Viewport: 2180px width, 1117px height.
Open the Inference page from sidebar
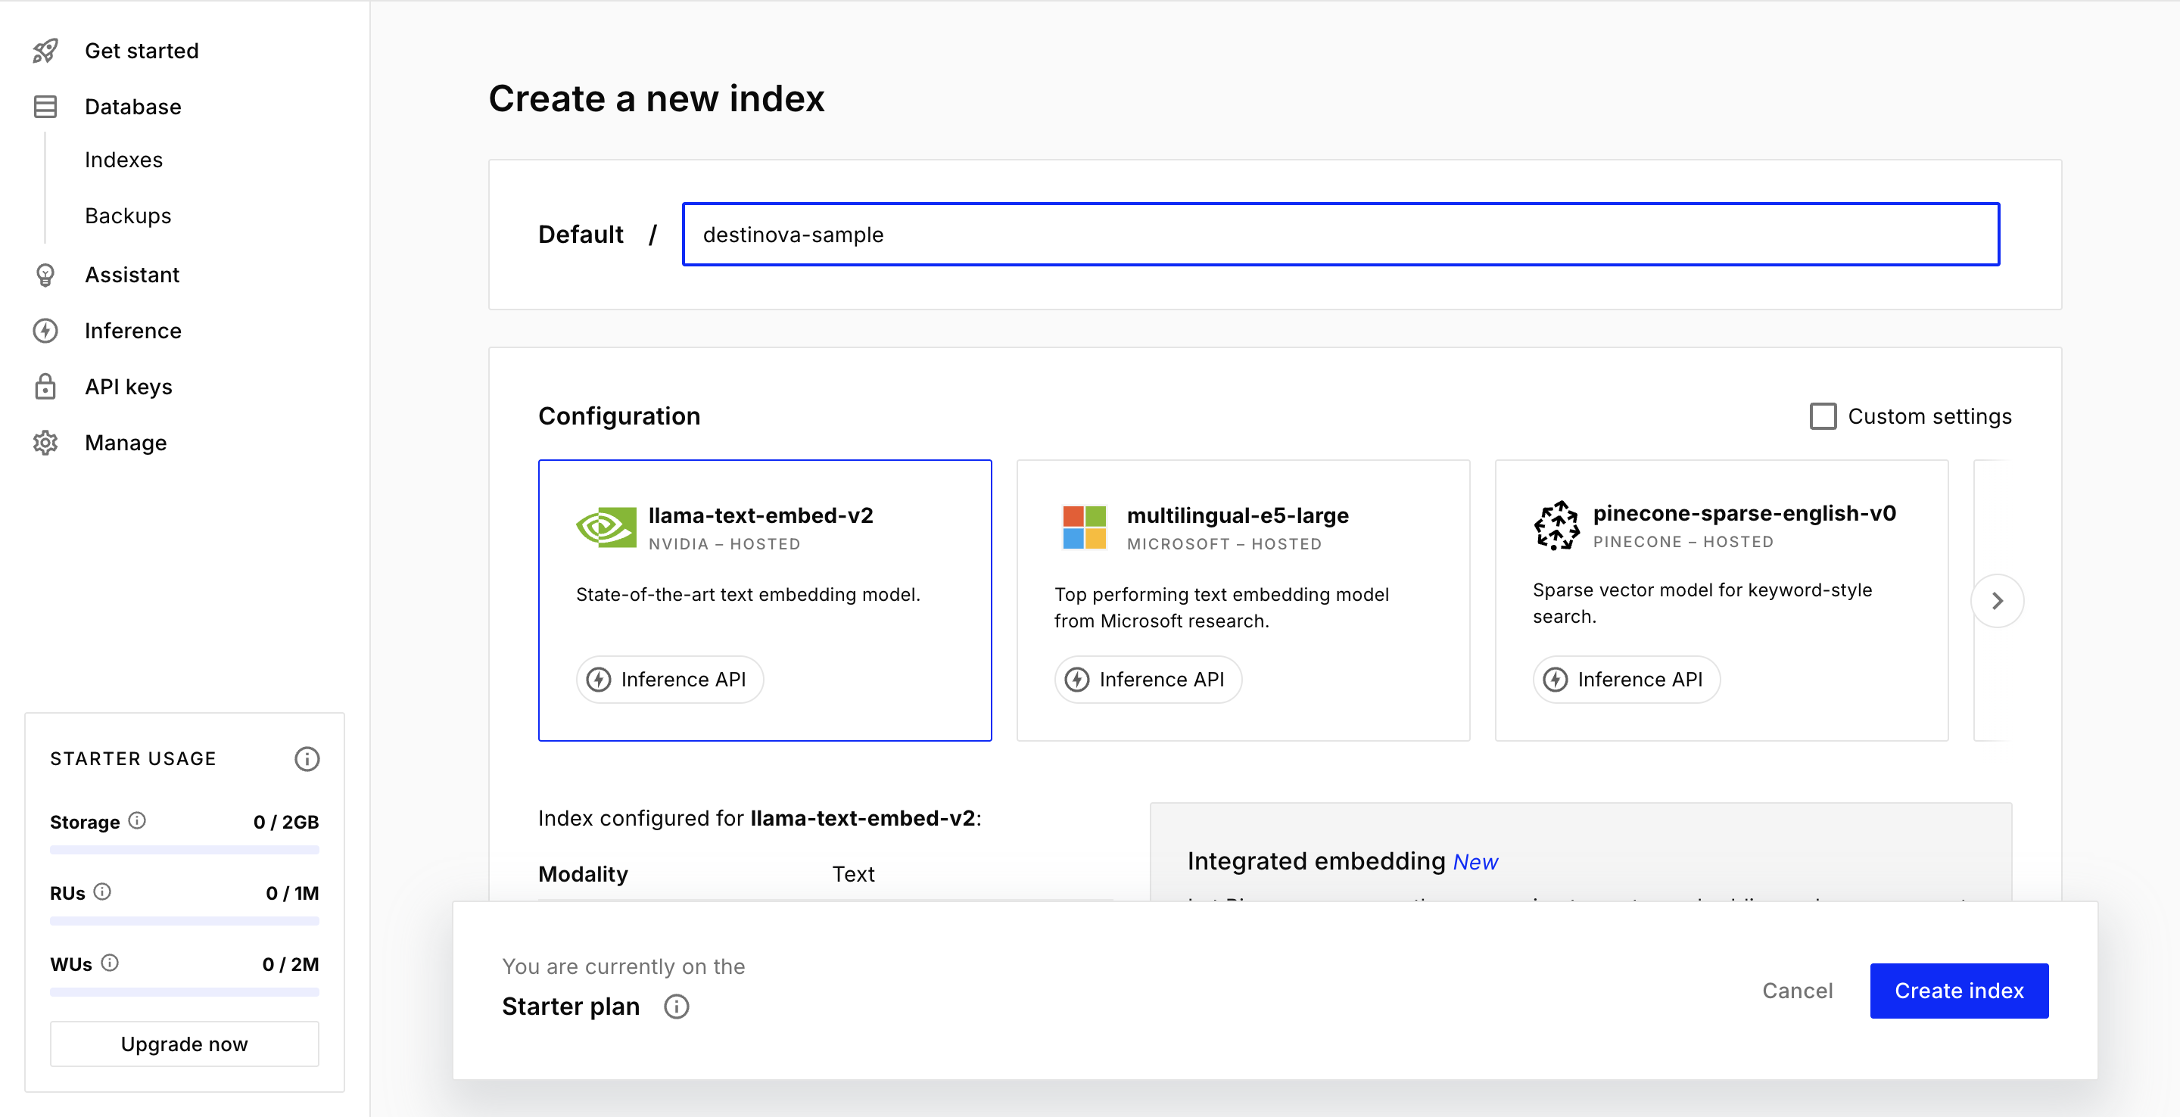[133, 331]
